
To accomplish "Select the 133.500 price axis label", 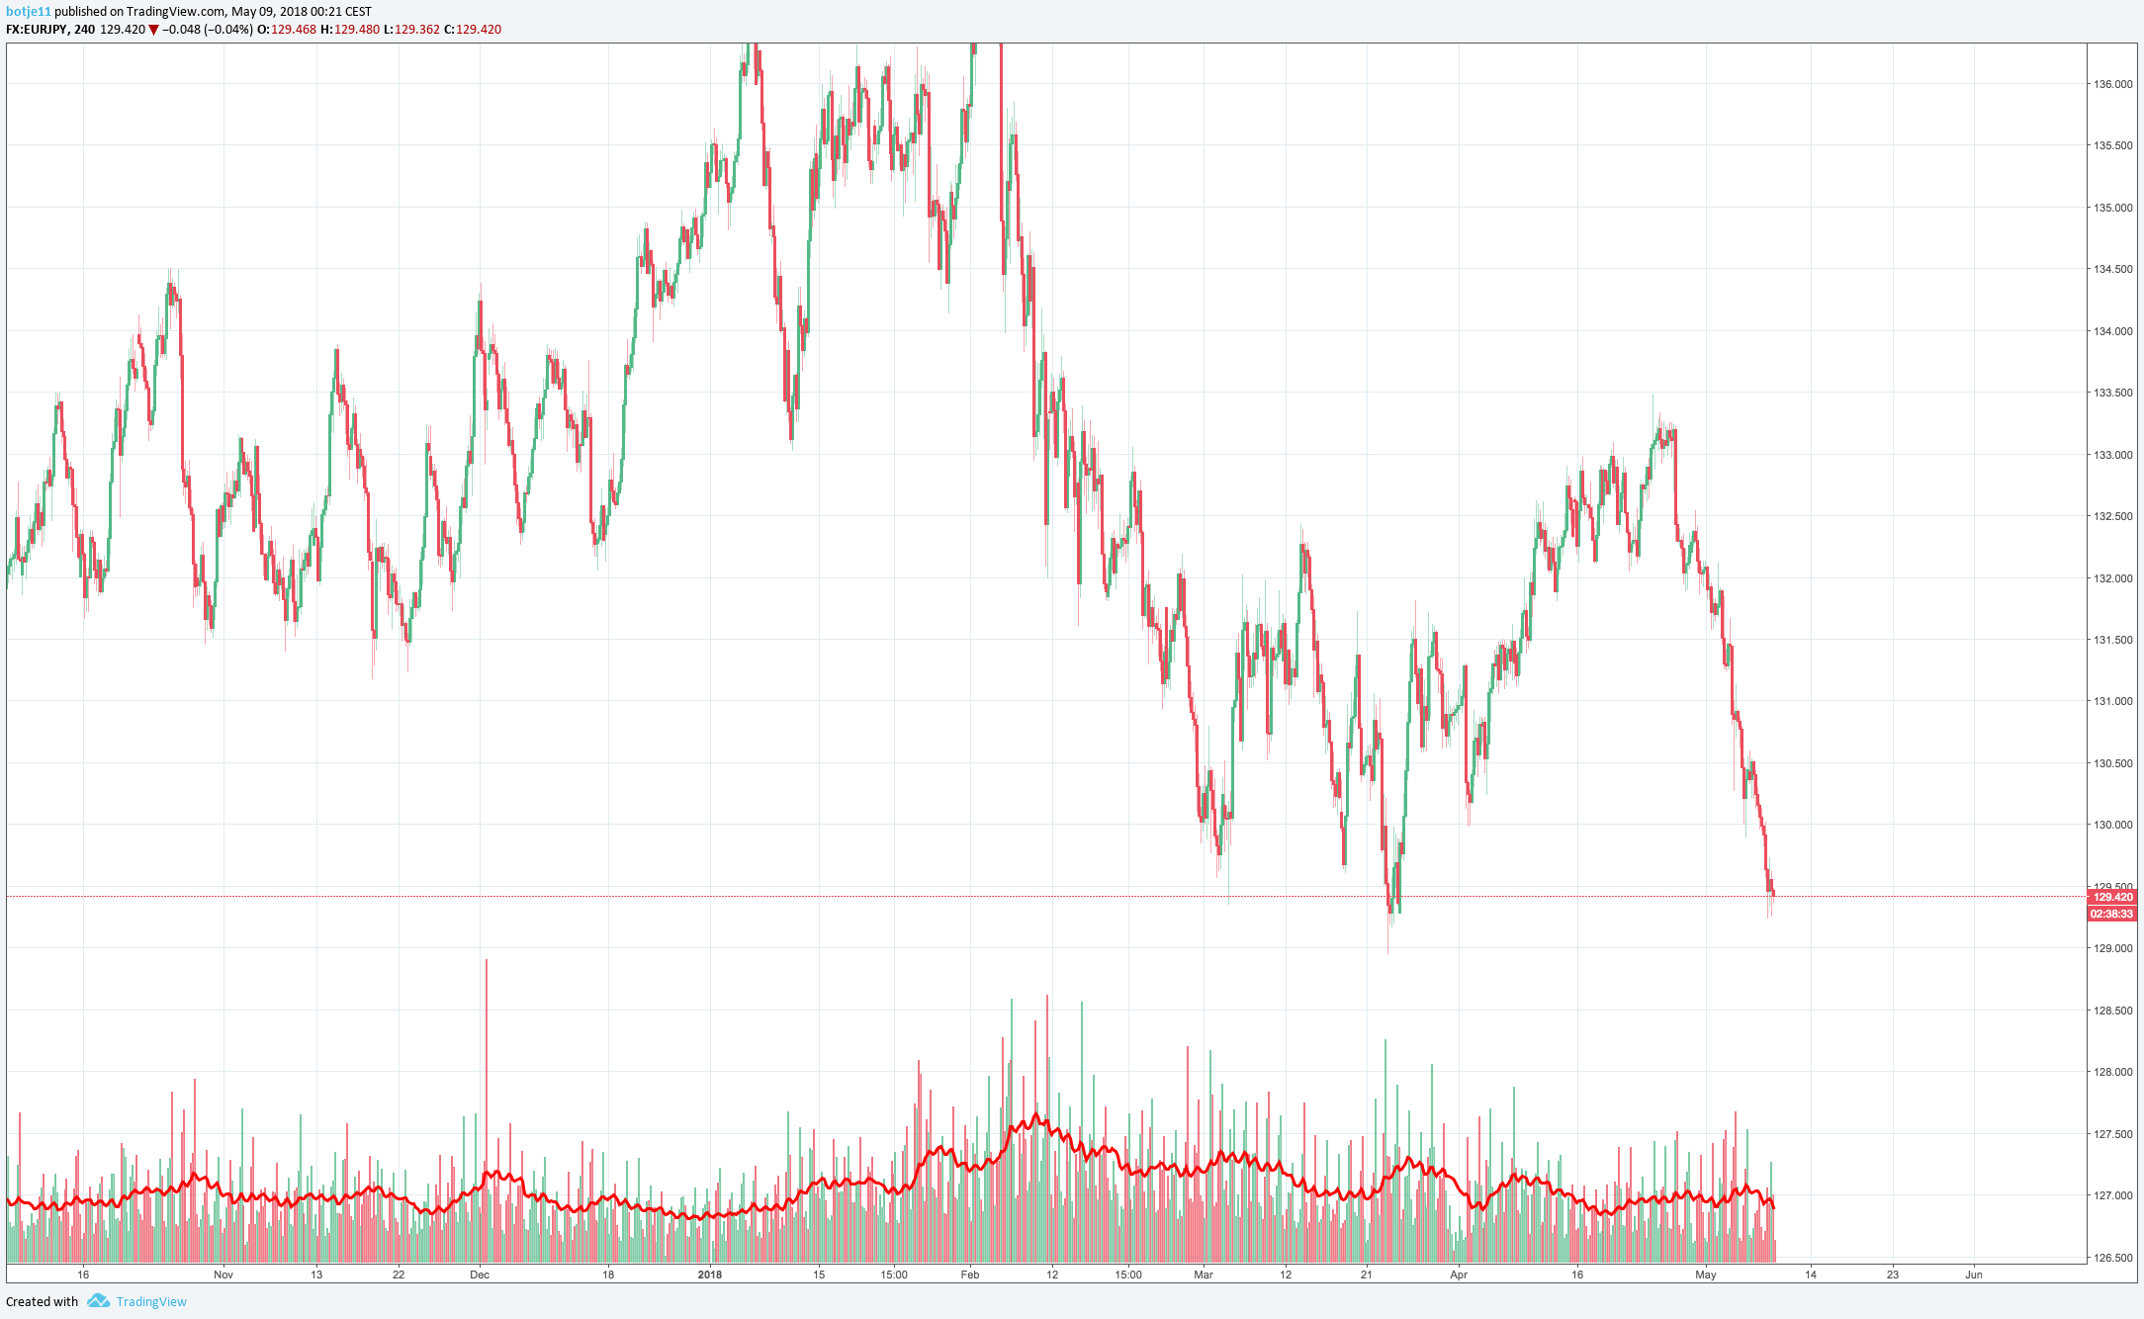I will [x=2112, y=393].
